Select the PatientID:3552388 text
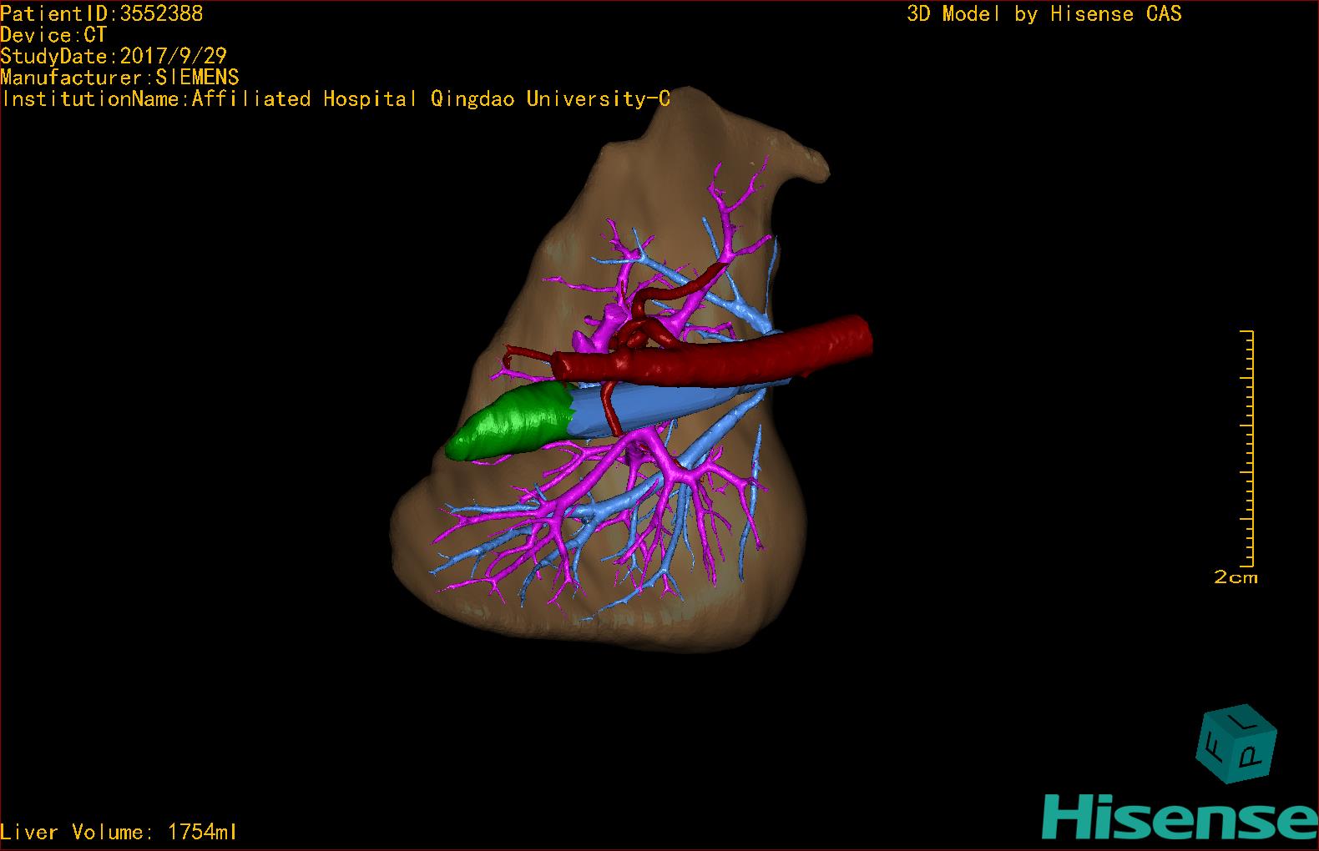Viewport: 1319px width, 851px height. point(102,13)
